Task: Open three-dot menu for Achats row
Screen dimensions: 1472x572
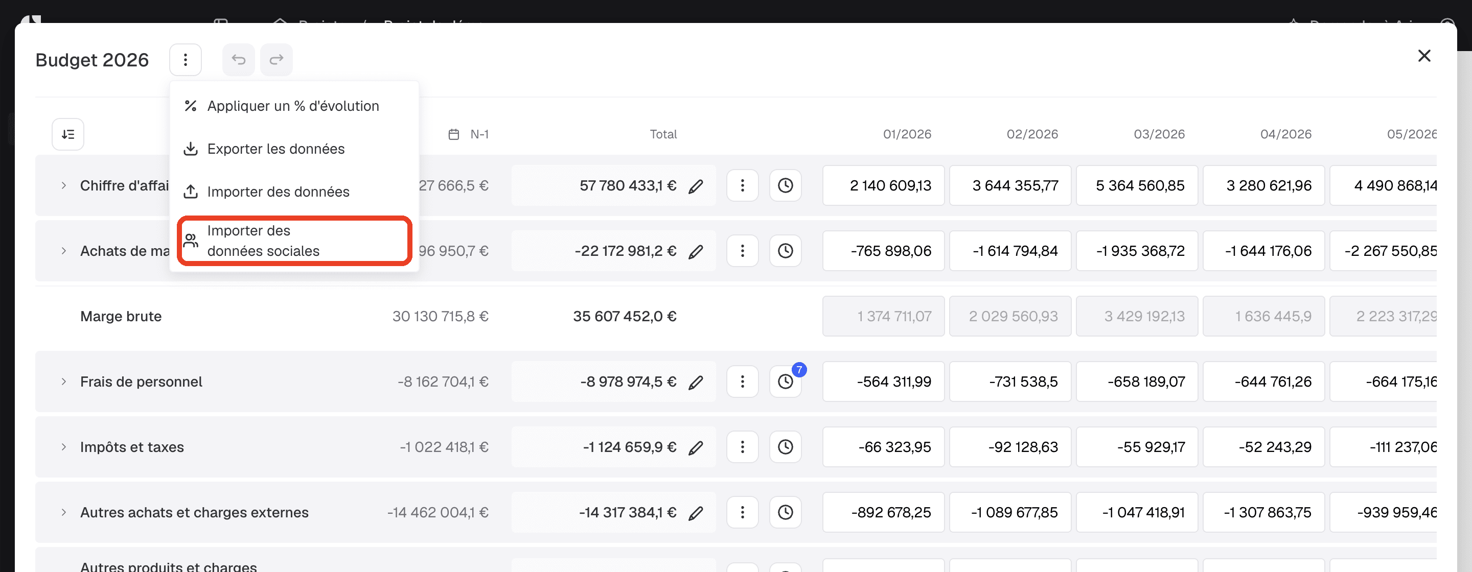Action: [742, 251]
